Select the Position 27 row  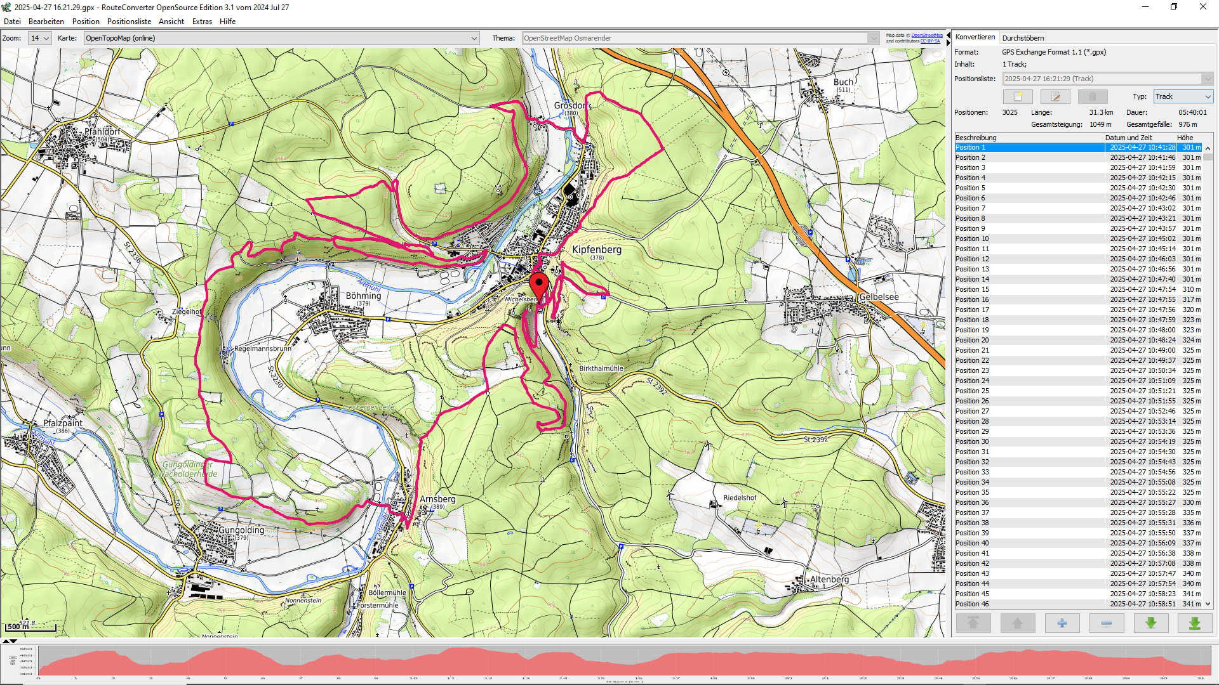point(1079,411)
